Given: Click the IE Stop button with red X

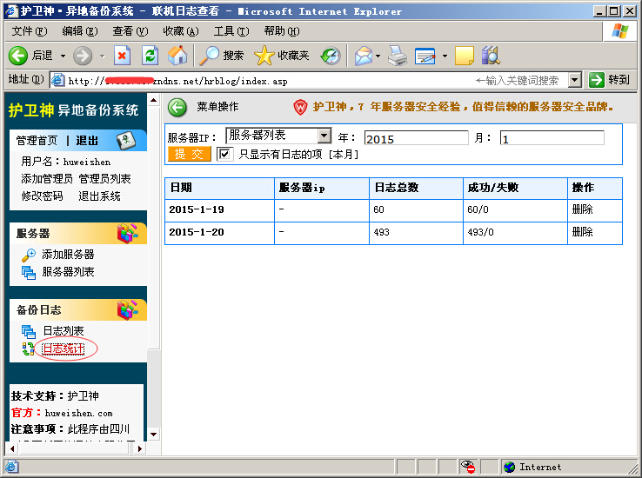Looking at the screenshot, I should click(x=122, y=56).
